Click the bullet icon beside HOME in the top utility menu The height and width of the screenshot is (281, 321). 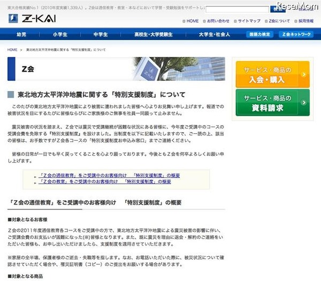pos(184,21)
